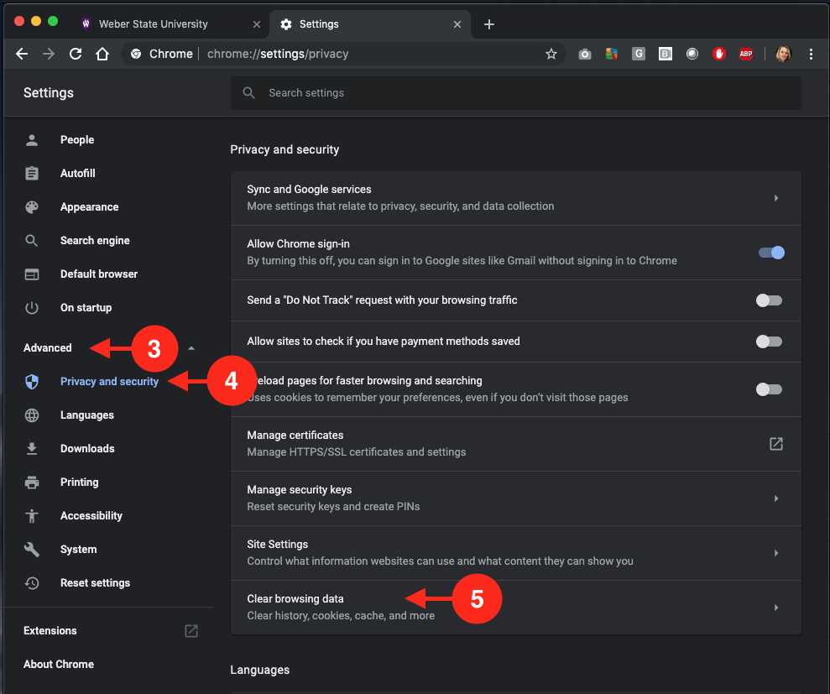Collapse the Advanced section
The width and height of the screenshot is (830, 694).
click(x=191, y=348)
